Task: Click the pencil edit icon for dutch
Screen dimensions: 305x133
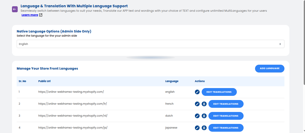Action: point(197,116)
